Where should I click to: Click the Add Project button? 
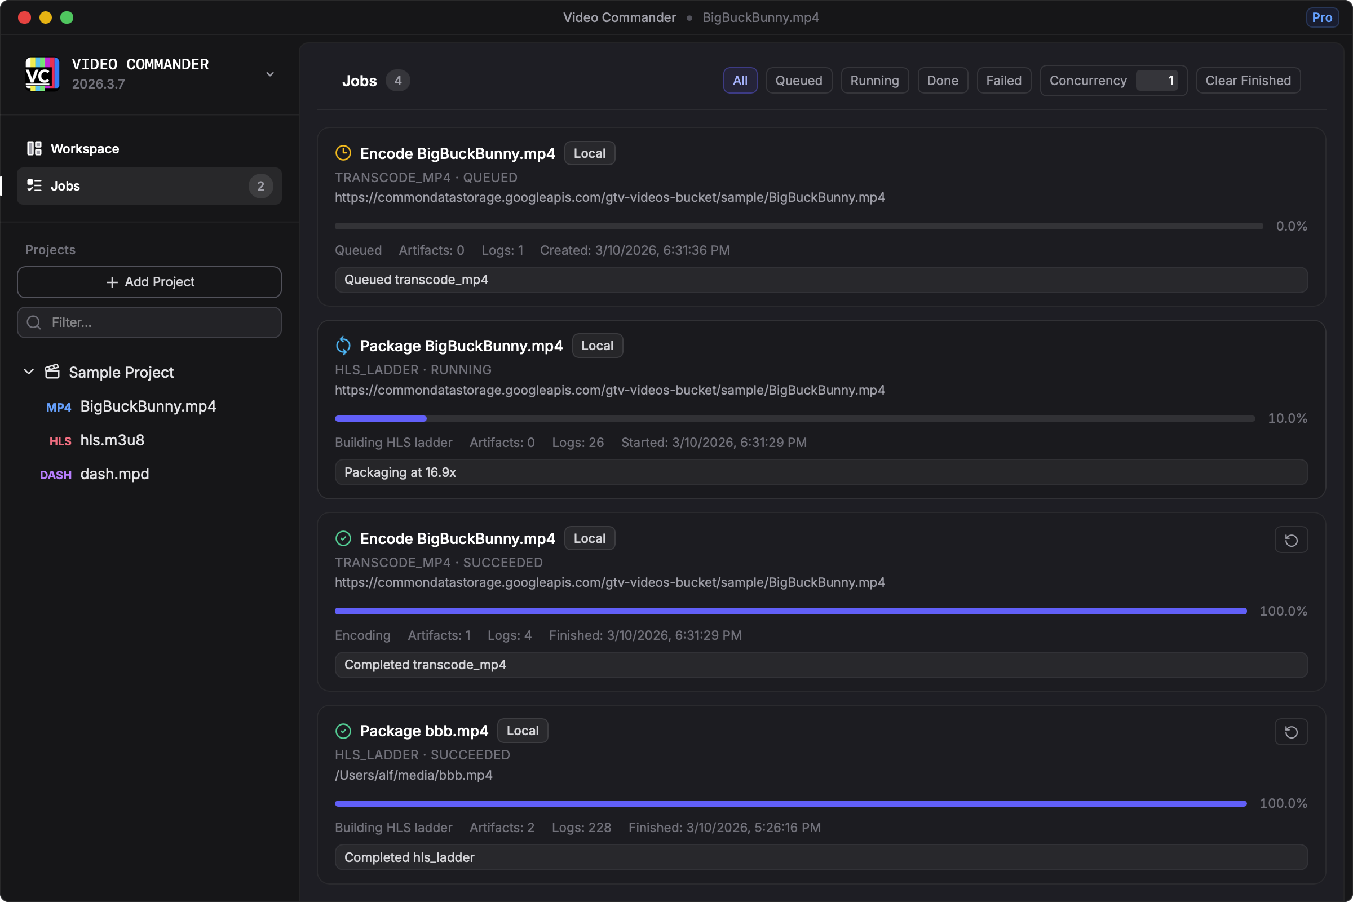tap(149, 282)
